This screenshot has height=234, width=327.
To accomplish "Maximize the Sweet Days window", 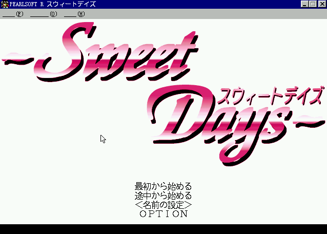I will tap(313, 4).
